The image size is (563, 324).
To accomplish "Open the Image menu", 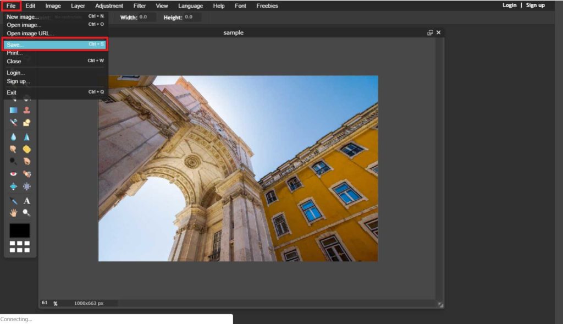I will coord(53,6).
